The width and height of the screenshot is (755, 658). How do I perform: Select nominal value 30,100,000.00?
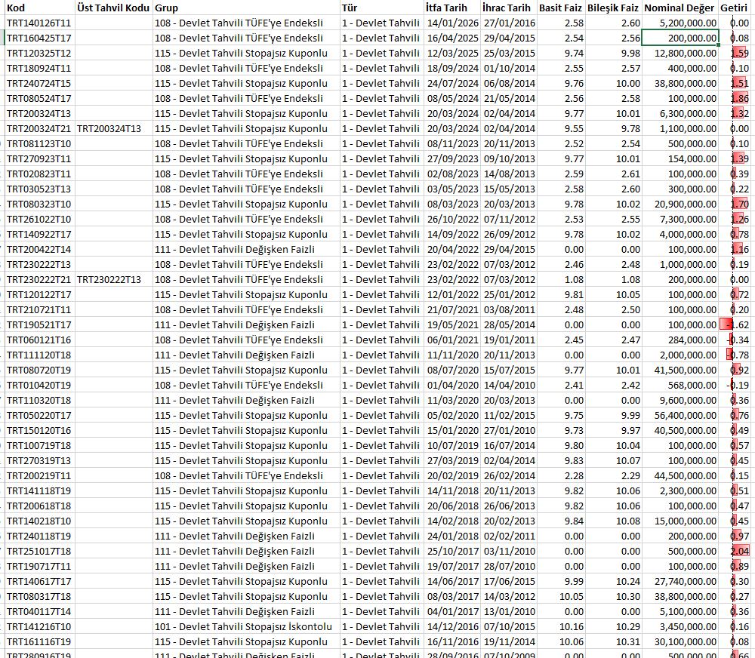point(680,641)
